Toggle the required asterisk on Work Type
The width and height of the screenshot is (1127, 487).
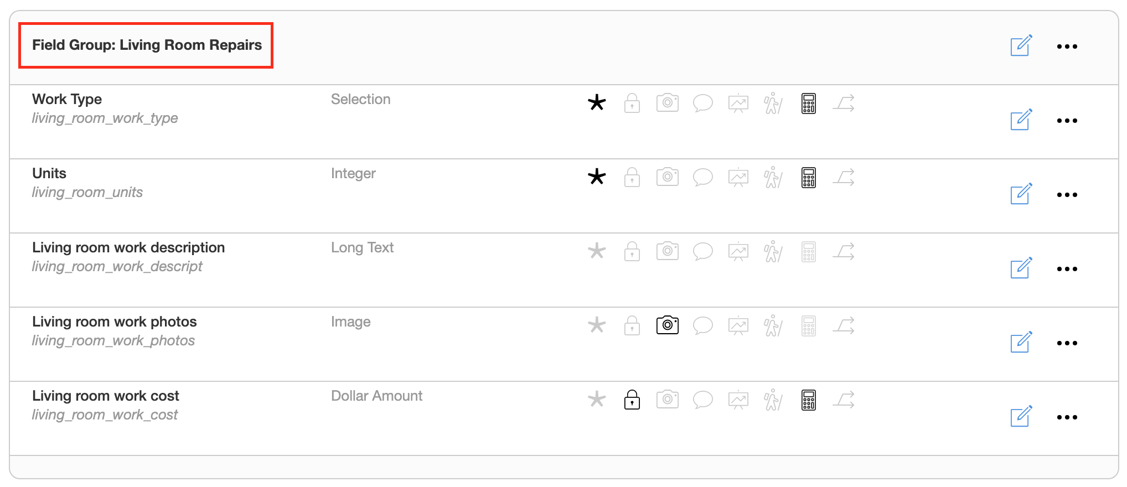(597, 103)
